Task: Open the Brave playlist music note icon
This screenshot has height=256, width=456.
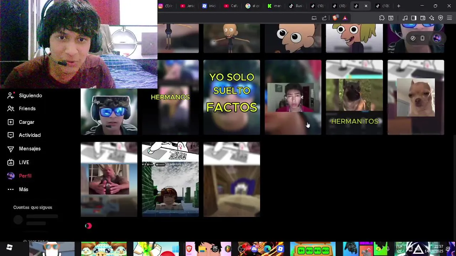Action: point(405,18)
